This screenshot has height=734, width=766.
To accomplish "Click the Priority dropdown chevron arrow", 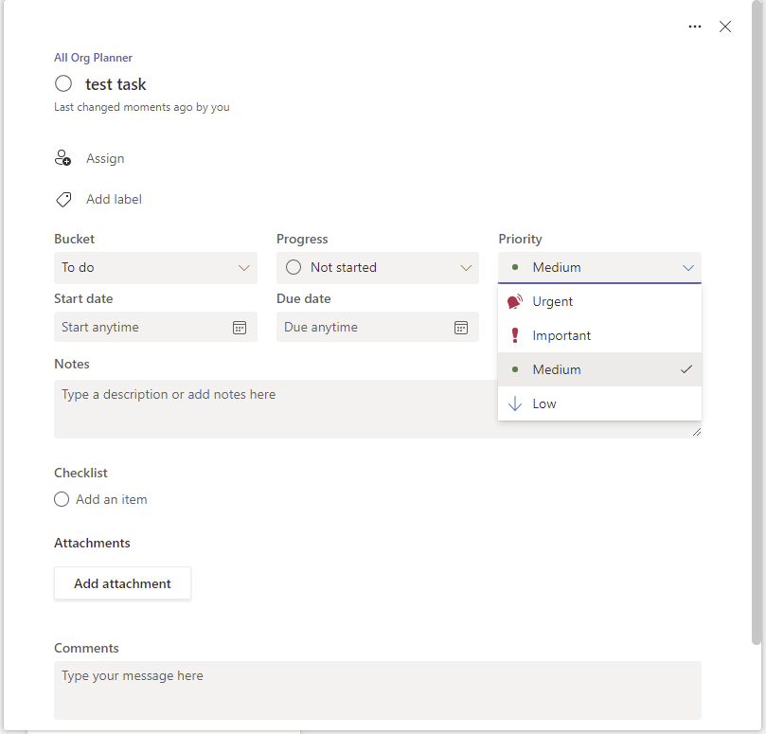I will point(687,268).
